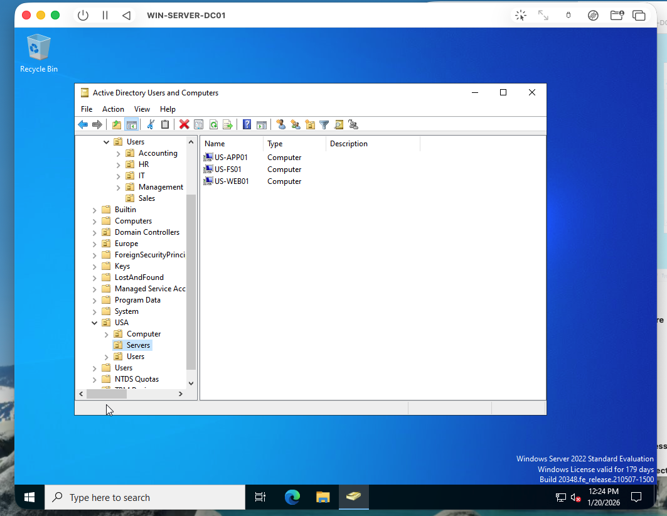Open the View menu
This screenshot has height=516, width=667.
[x=142, y=109]
